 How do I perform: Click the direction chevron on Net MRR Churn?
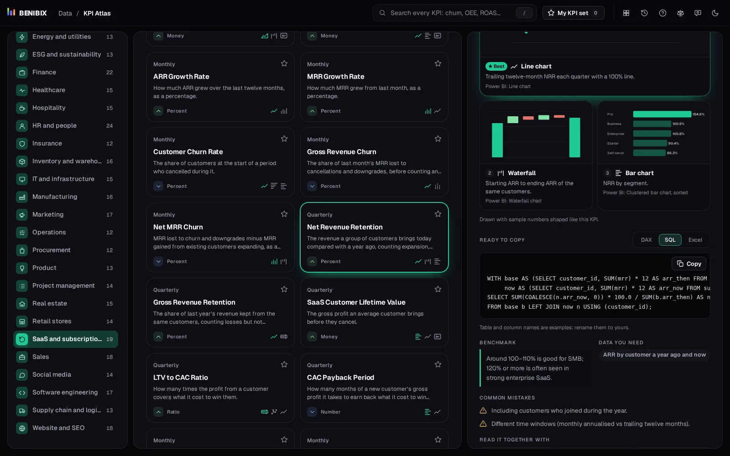(158, 261)
